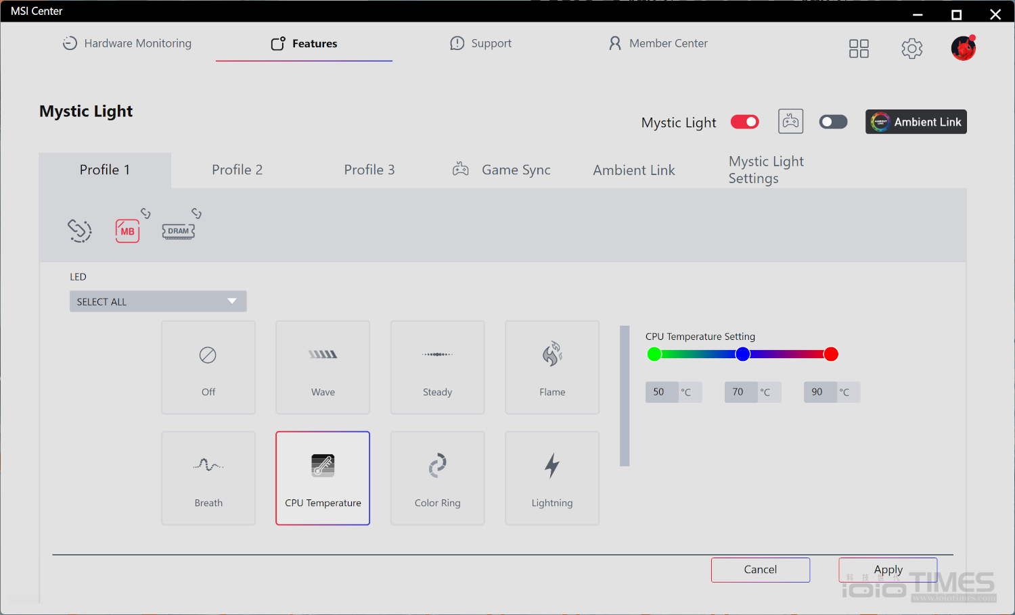Screen dimensions: 1015x615
Task: Select the MB motherboard device icon
Action: pos(127,231)
